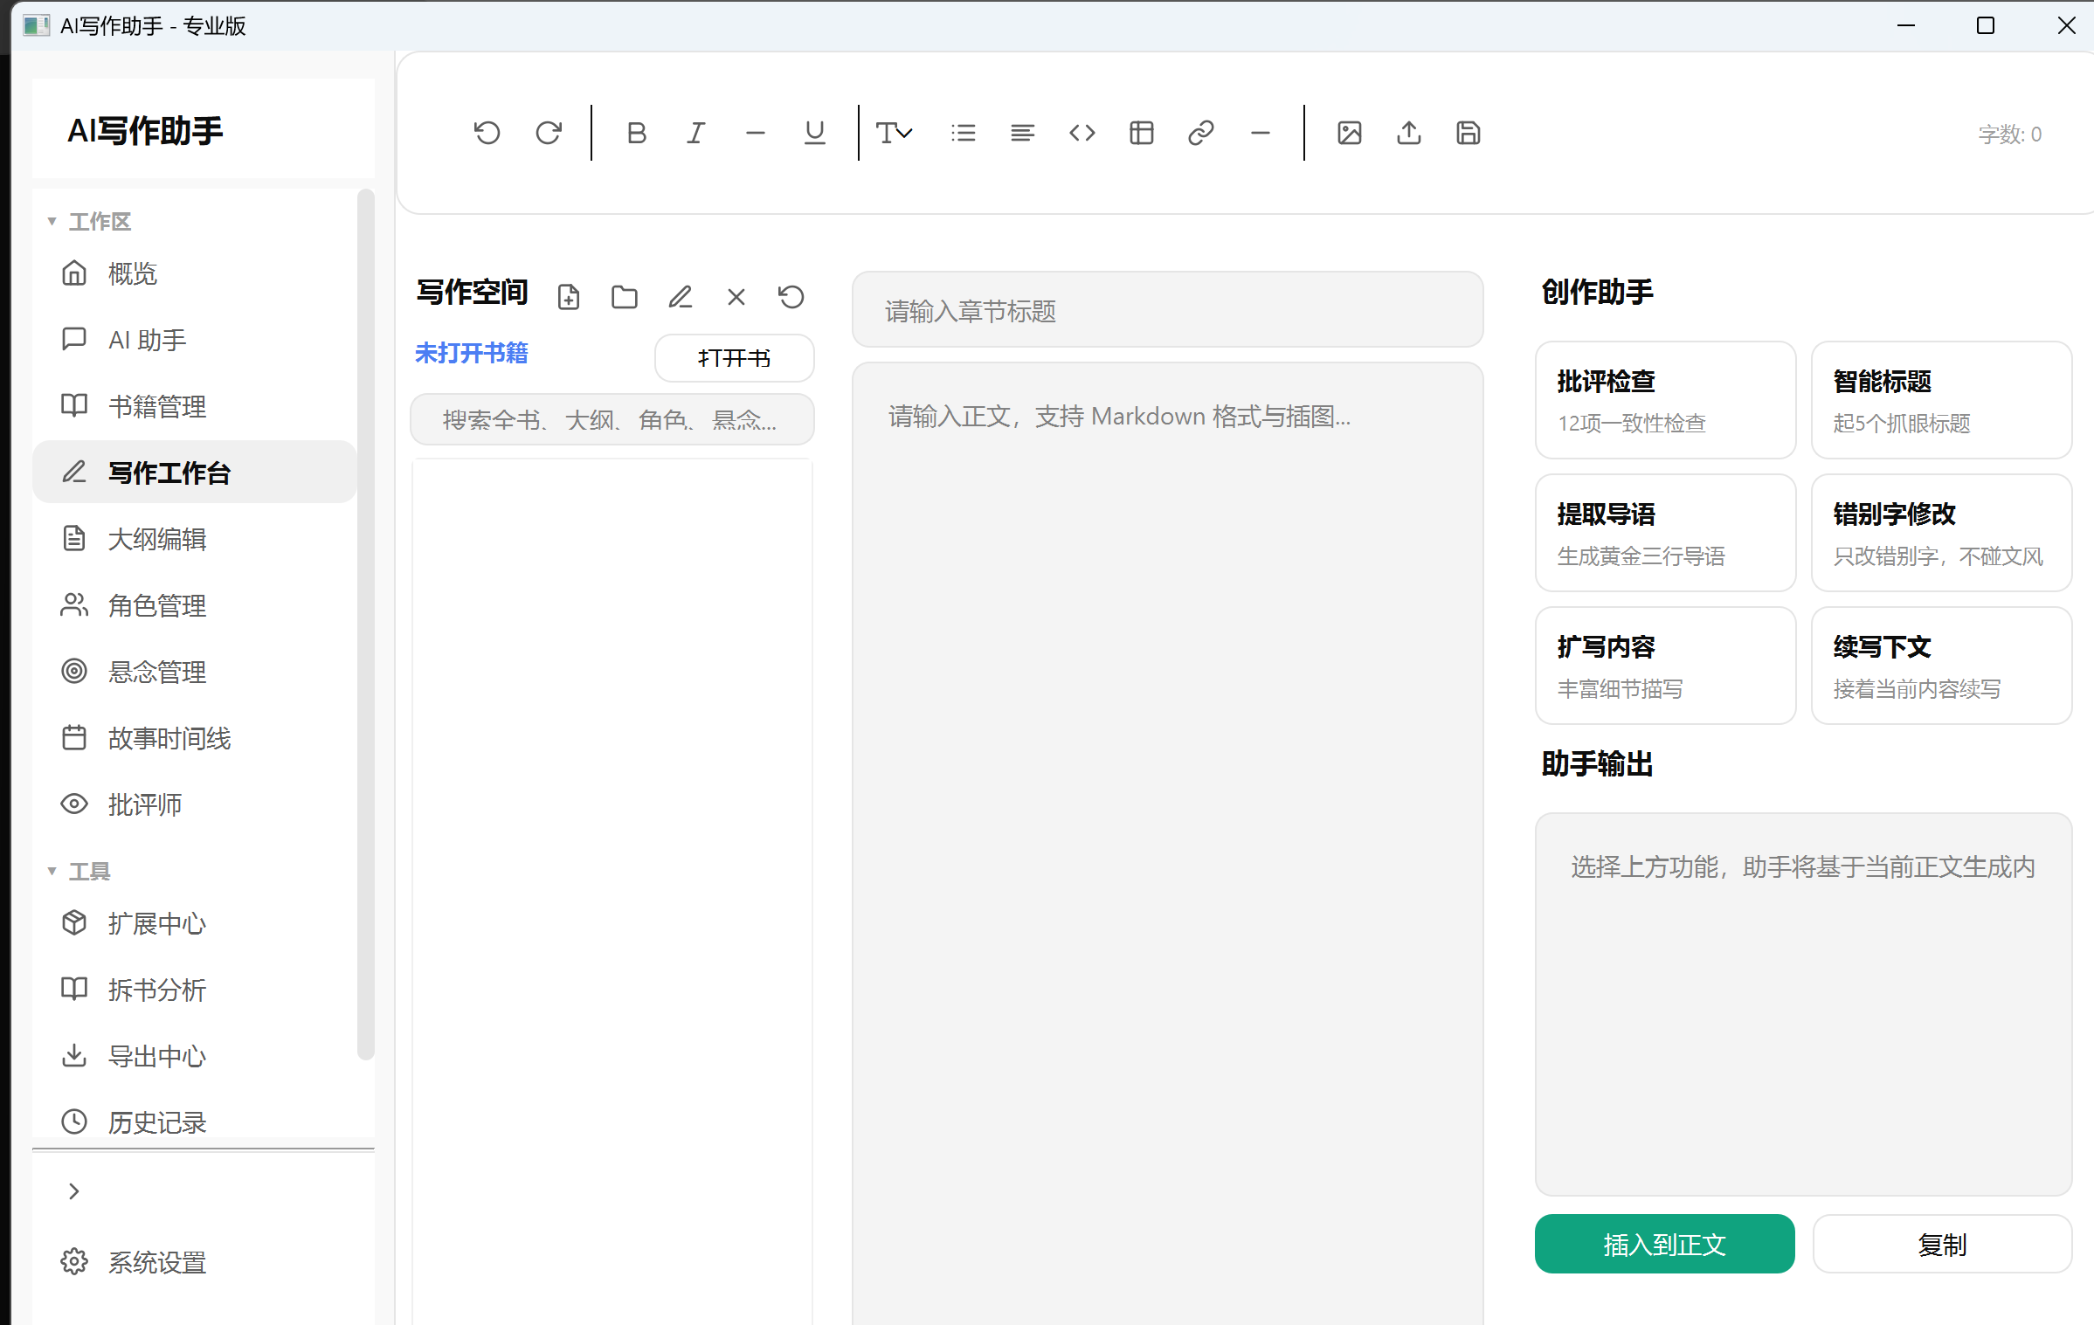The height and width of the screenshot is (1325, 2094).
Task: Minimize the AI写作助手 window
Action: tap(1906, 25)
